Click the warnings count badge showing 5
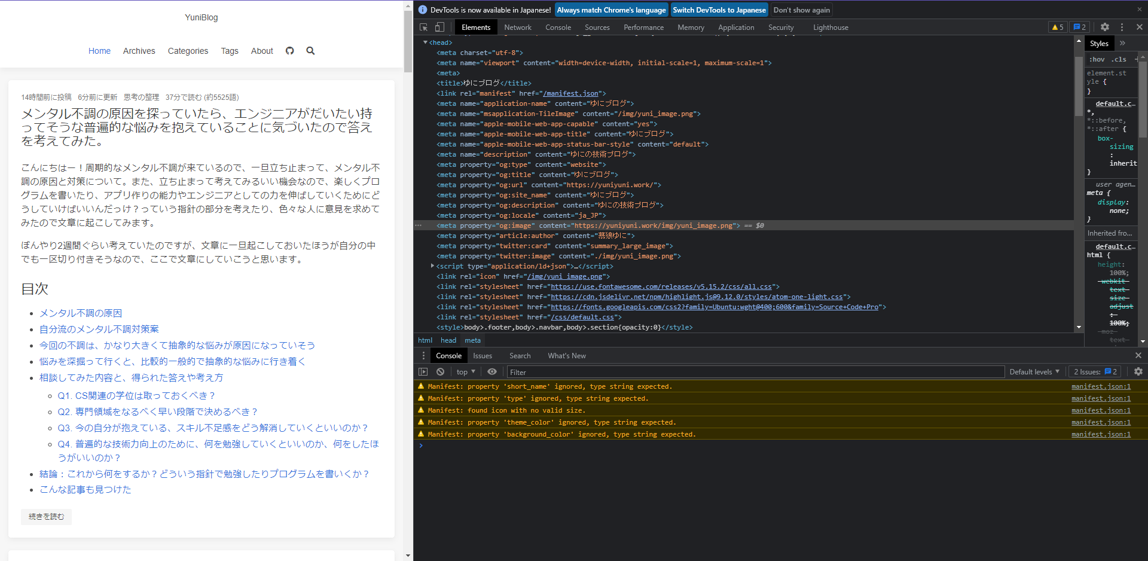 click(1058, 27)
